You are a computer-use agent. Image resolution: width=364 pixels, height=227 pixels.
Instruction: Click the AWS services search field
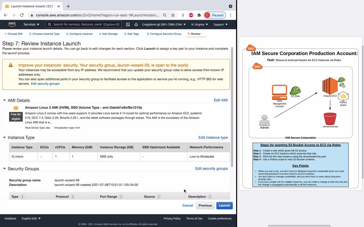[83, 24]
